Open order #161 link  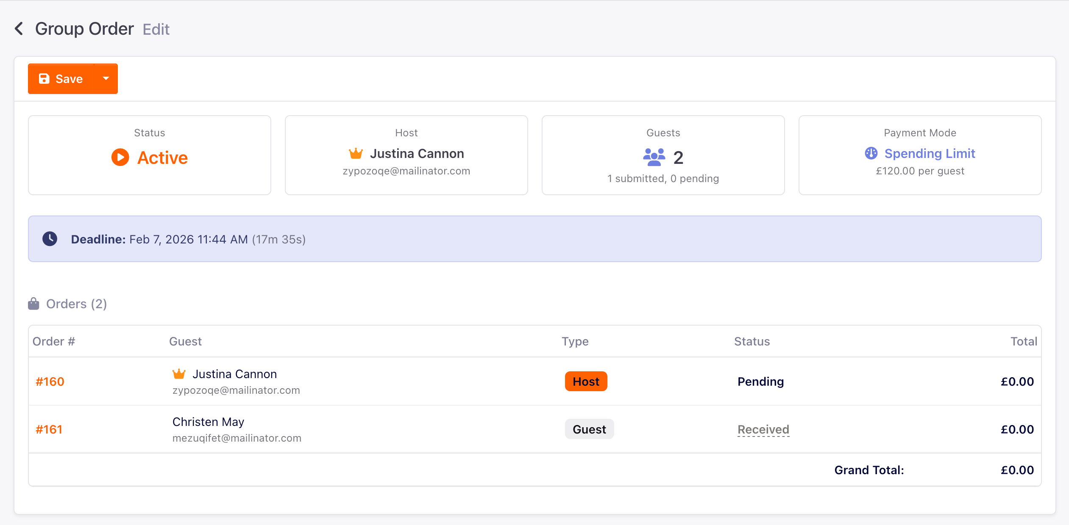[49, 429]
